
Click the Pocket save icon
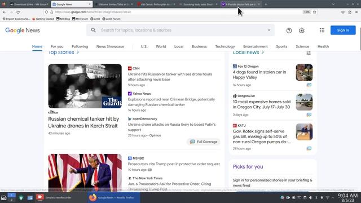[343, 12]
